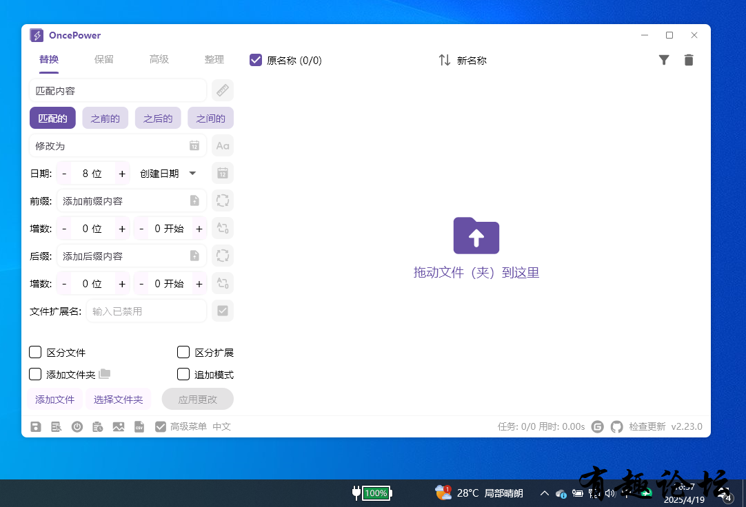Click minus on the 0 位 stepper under 前缀
Image resolution: width=746 pixels, height=507 pixels.
pyautogui.click(x=64, y=229)
